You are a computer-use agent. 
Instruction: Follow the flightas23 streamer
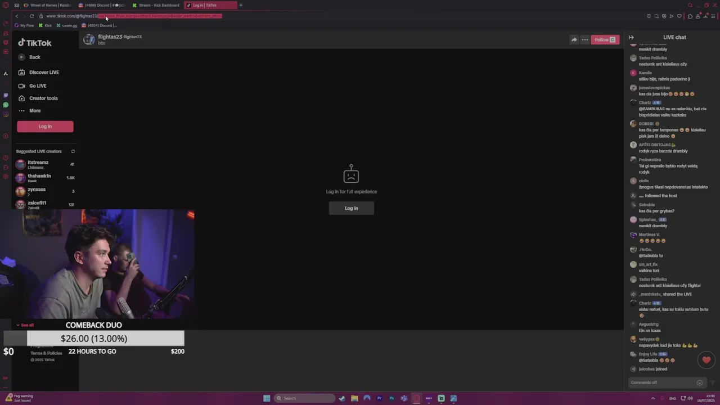coord(605,39)
